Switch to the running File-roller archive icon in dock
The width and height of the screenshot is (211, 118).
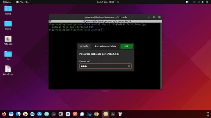pyautogui.click(x=106, y=114)
